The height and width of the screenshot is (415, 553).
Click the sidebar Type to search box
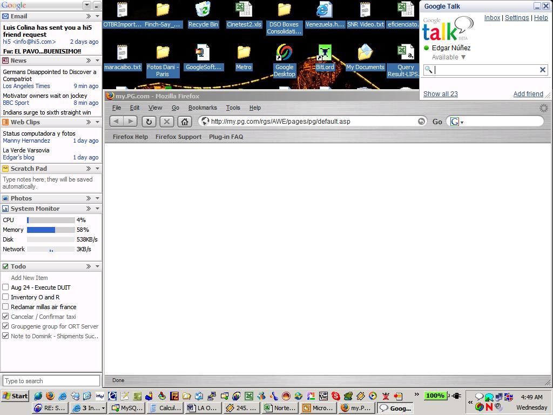pyautogui.click(x=51, y=381)
